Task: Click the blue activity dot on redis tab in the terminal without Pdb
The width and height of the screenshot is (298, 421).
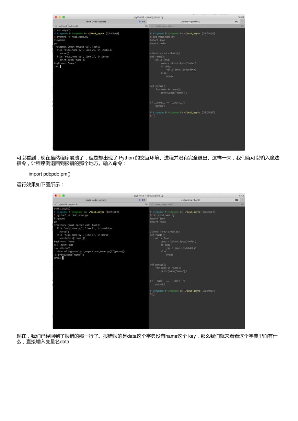Action: (x=140, y=21)
